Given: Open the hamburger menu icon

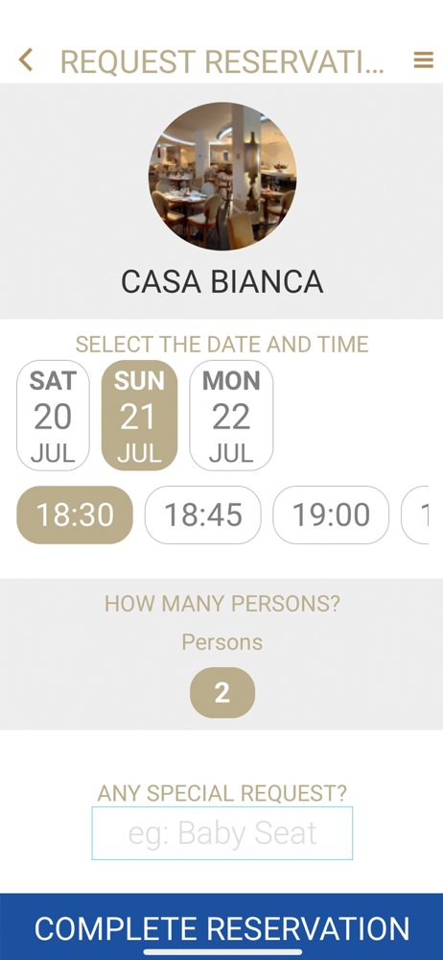Looking at the screenshot, I should (424, 60).
